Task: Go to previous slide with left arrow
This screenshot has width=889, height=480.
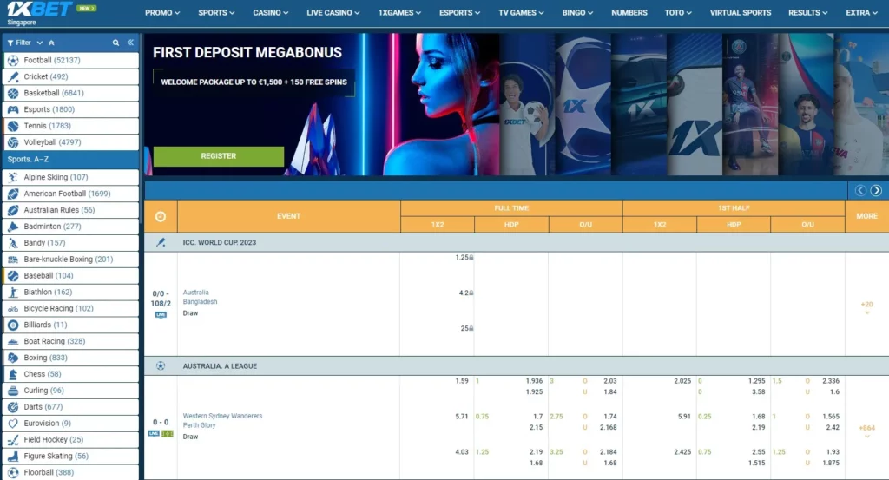Action: (860, 190)
